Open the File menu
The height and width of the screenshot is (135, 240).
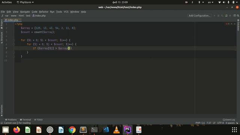point(3,12)
